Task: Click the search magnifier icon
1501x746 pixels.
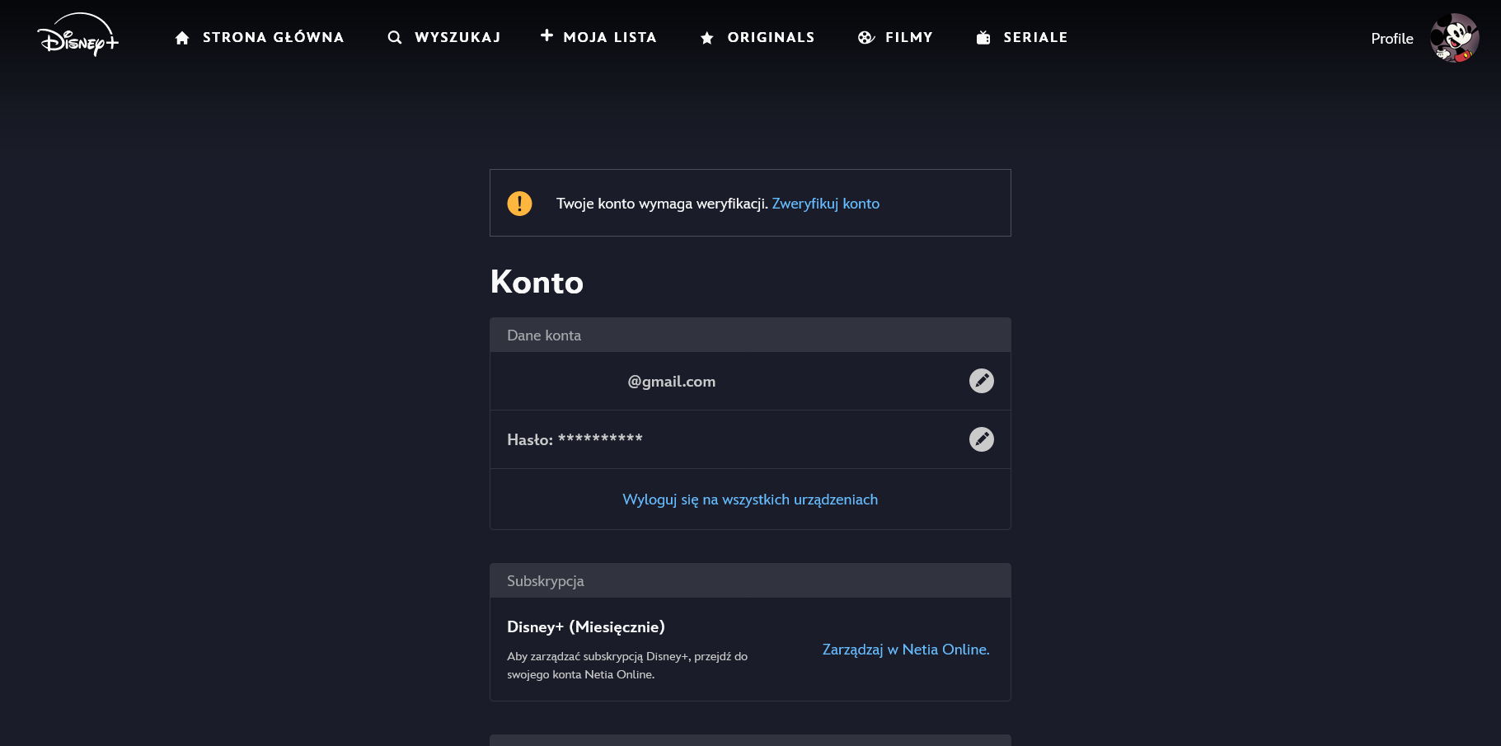Action: tap(395, 38)
